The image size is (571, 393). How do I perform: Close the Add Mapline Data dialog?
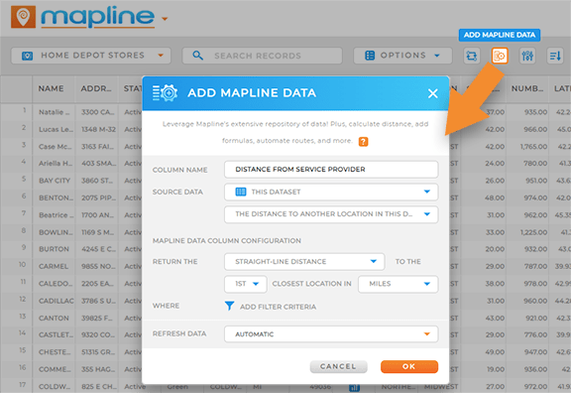pos(432,93)
